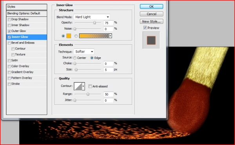Choose Center as glow source
235x145 pixels.
[x=75, y=58]
